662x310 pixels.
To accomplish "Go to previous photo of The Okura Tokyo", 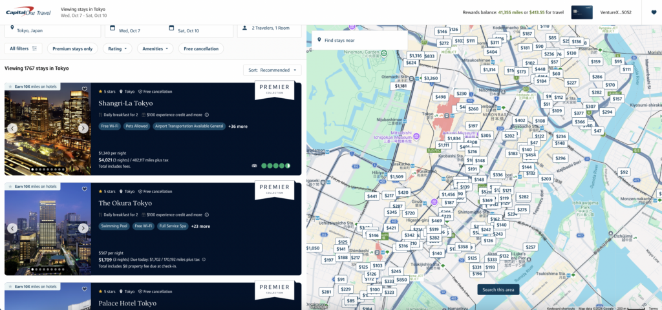I will pyautogui.click(x=12, y=228).
